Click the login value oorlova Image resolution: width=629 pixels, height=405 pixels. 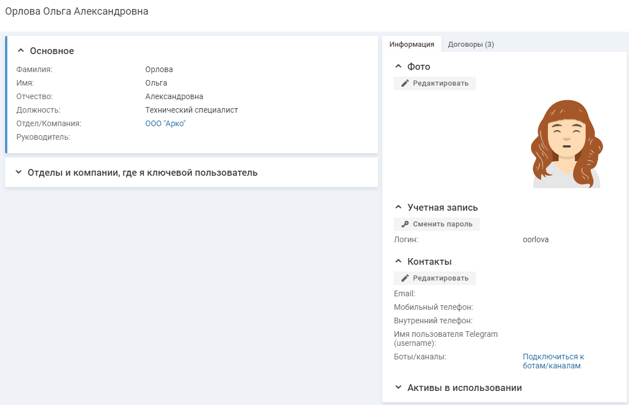(x=536, y=239)
